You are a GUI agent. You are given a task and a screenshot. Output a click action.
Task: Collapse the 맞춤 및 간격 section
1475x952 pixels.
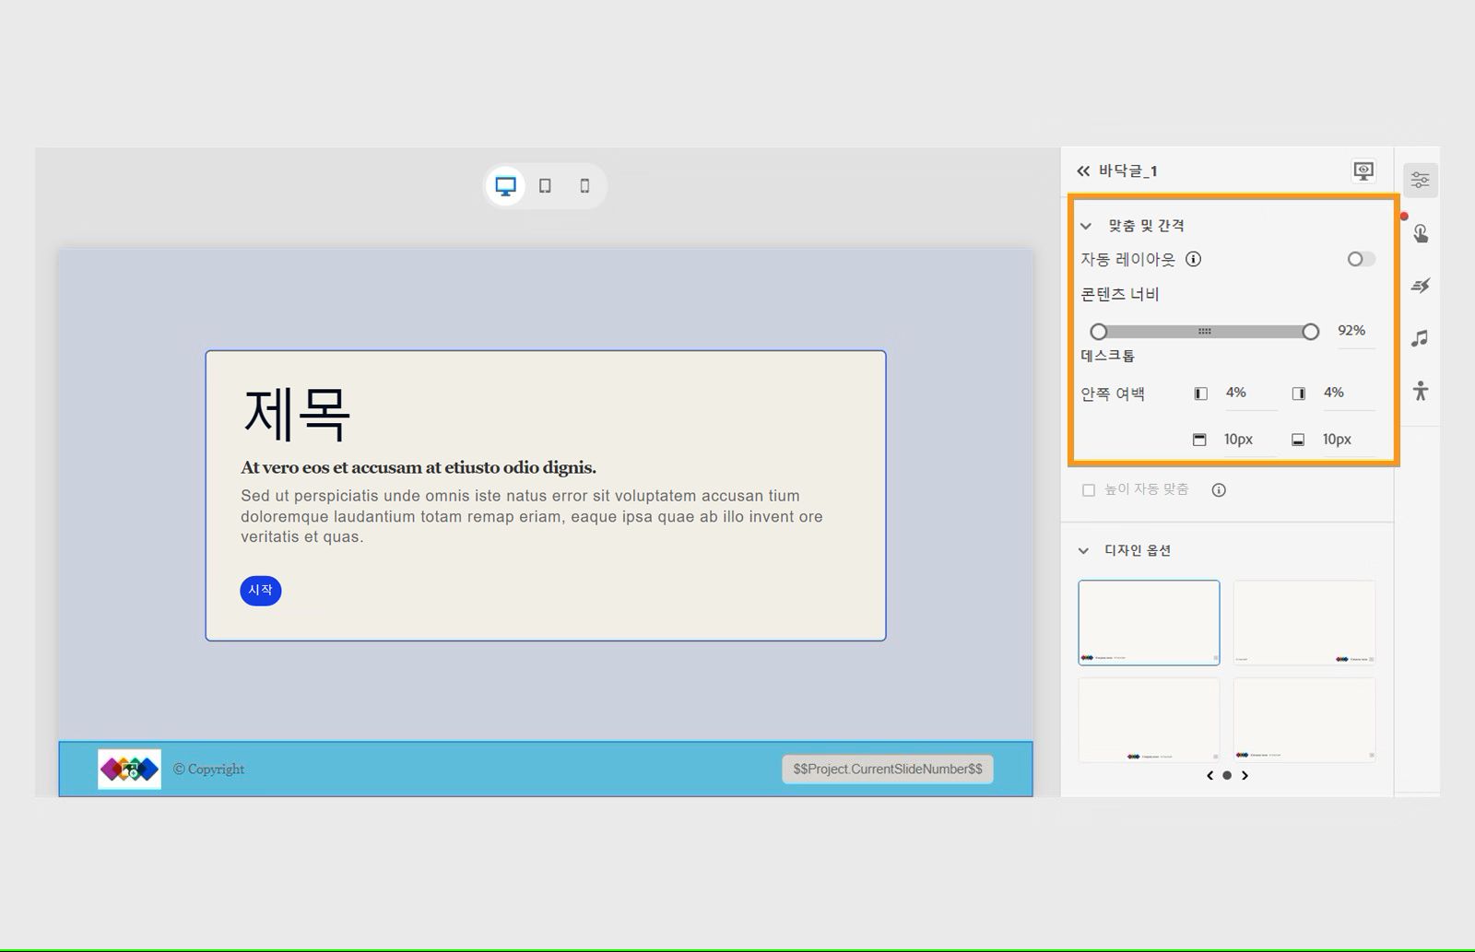[1084, 225]
